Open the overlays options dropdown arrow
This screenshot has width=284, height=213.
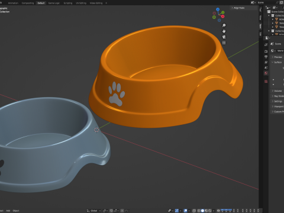tap(189, 211)
